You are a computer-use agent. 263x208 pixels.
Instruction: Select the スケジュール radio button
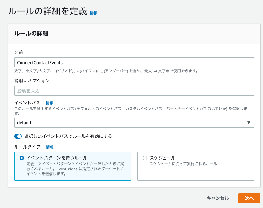(x=145, y=158)
